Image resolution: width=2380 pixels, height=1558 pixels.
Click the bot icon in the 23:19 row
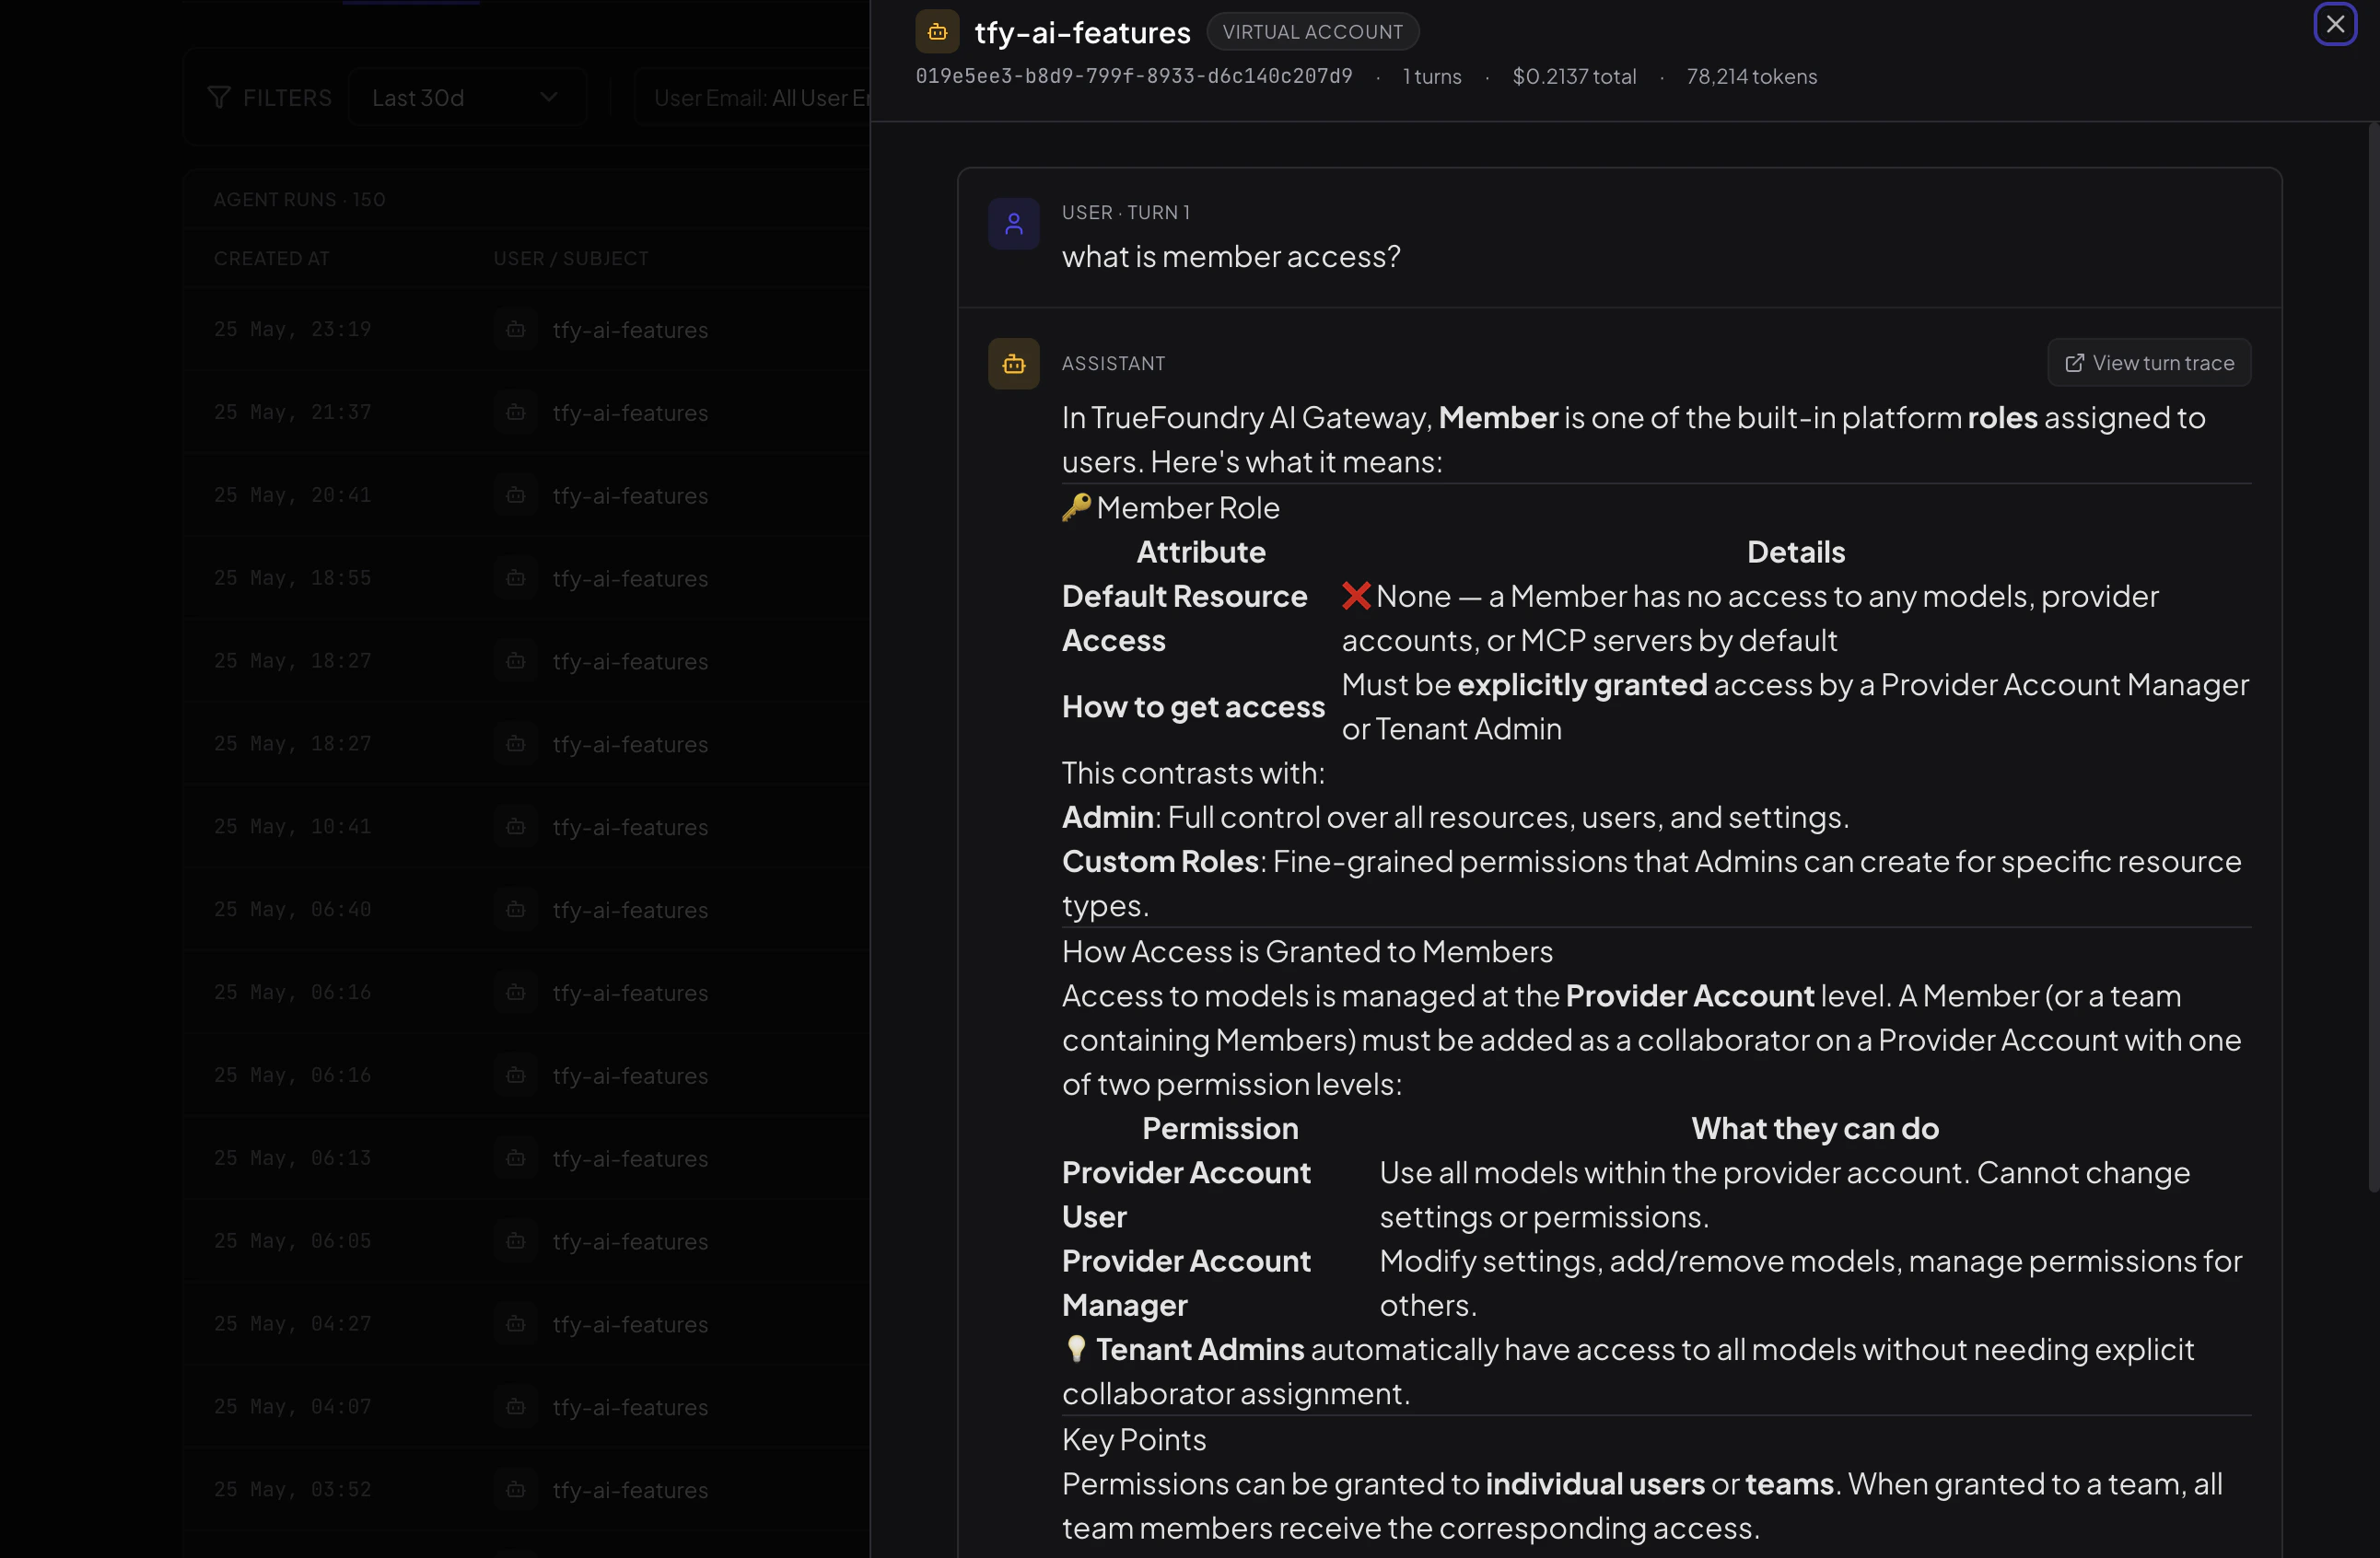click(515, 329)
